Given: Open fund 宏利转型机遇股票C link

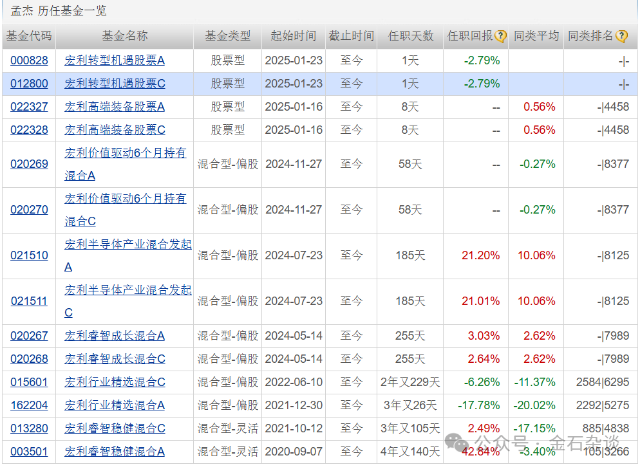Looking at the screenshot, I should coord(115,84).
